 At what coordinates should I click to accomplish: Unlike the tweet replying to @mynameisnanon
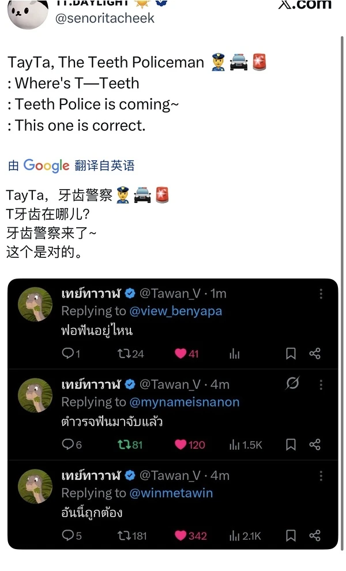point(190,444)
